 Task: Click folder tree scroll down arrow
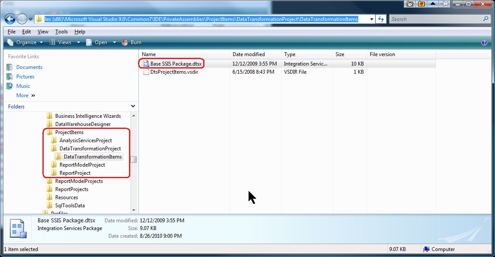tap(134, 210)
